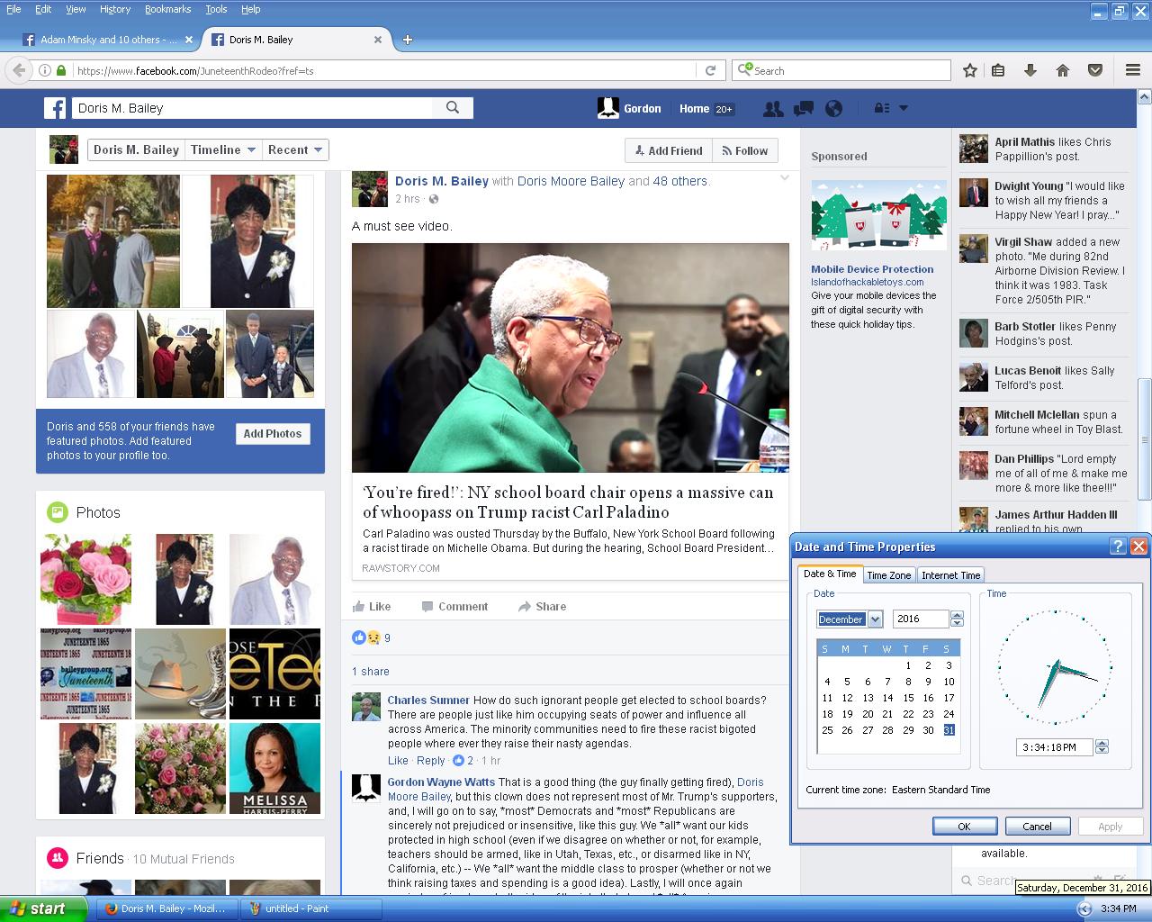Like the Carl Paladino post
Image resolution: width=1152 pixels, height=922 pixels.
(x=372, y=607)
